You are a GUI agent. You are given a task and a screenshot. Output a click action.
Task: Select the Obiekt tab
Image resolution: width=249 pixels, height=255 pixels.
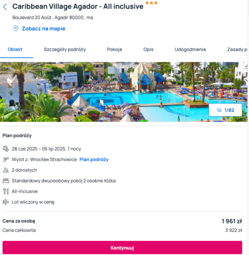(15, 50)
